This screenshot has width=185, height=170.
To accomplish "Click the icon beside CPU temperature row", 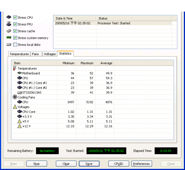I will pyautogui.click(x=19, y=78).
